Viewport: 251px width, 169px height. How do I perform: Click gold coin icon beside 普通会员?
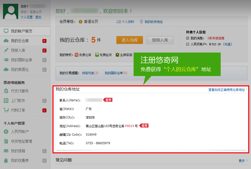(81, 22)
